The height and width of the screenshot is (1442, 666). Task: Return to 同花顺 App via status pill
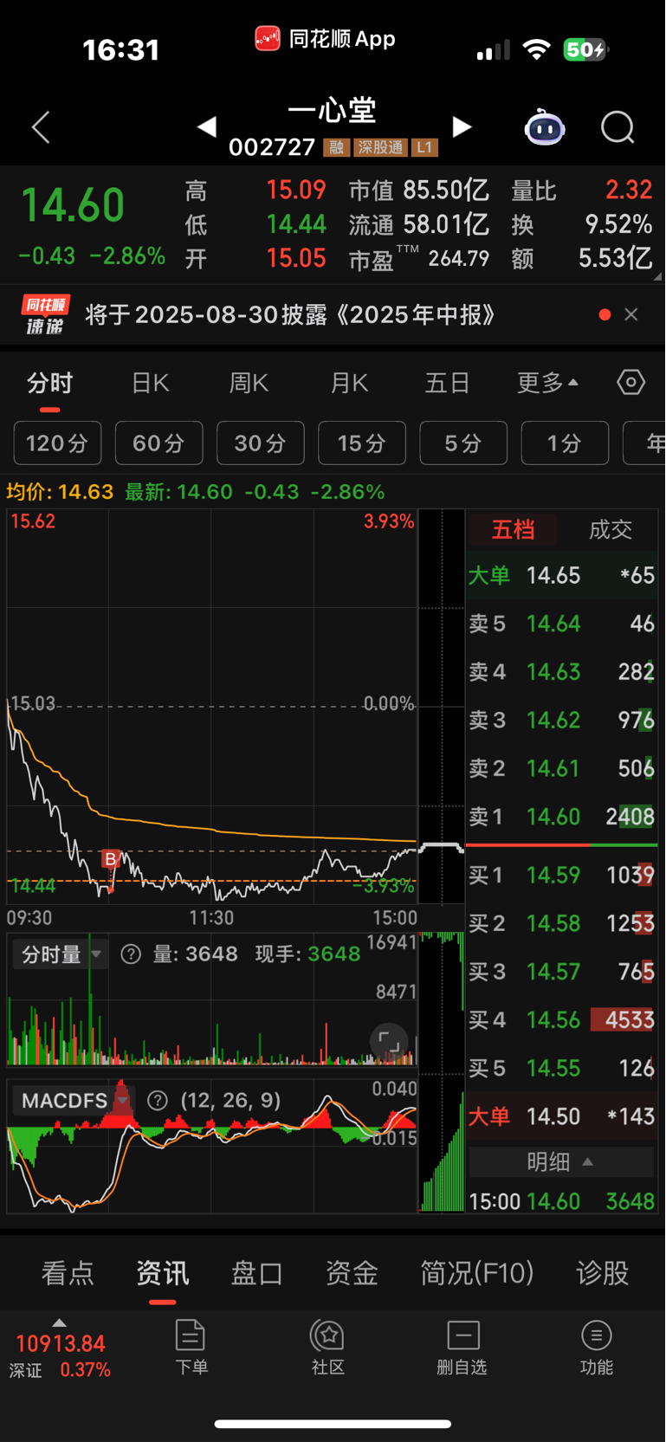(326, 39)
